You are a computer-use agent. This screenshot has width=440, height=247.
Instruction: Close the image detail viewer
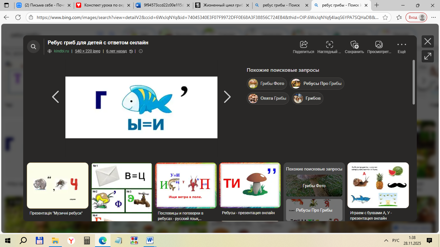(x=427, y=41)
